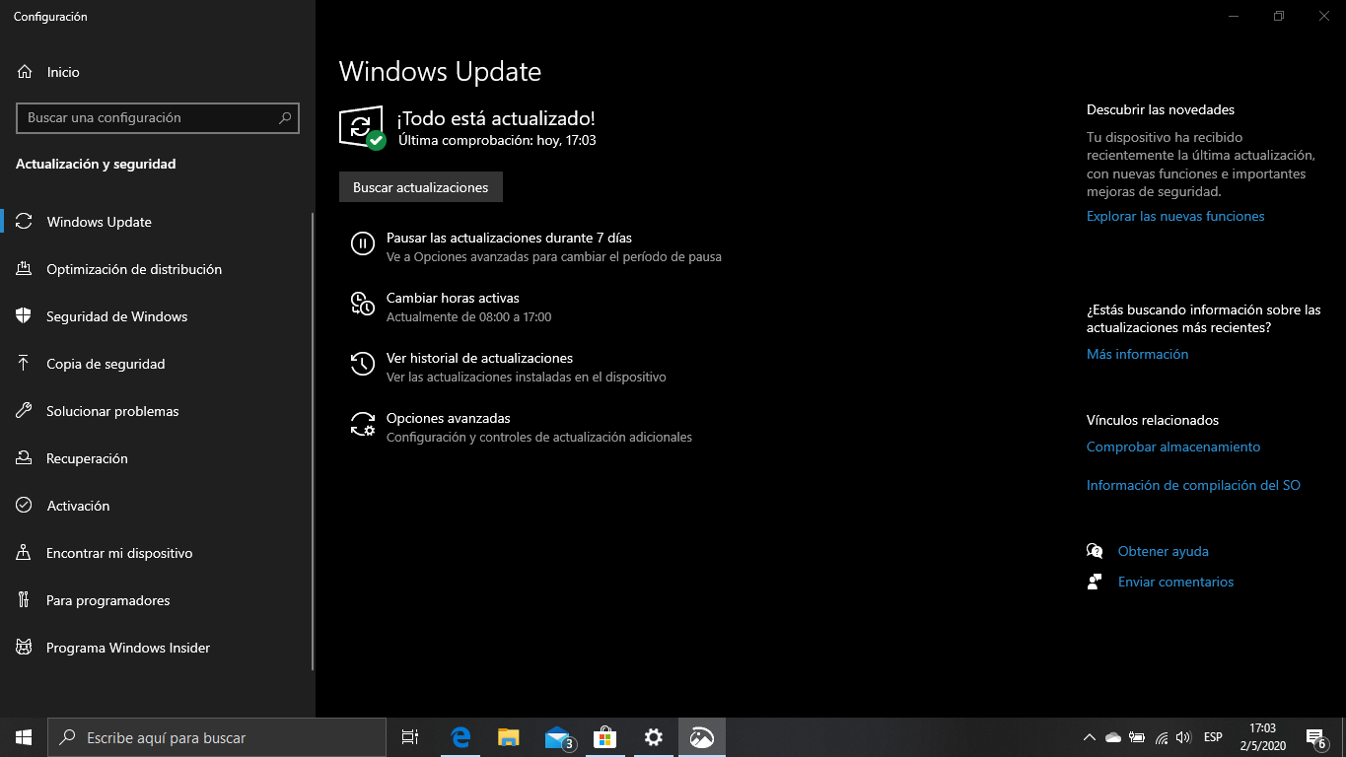This screenshot has width=1346, height=757.
Task: Click the Enviar comentarios link
Action: point(1175,582)
